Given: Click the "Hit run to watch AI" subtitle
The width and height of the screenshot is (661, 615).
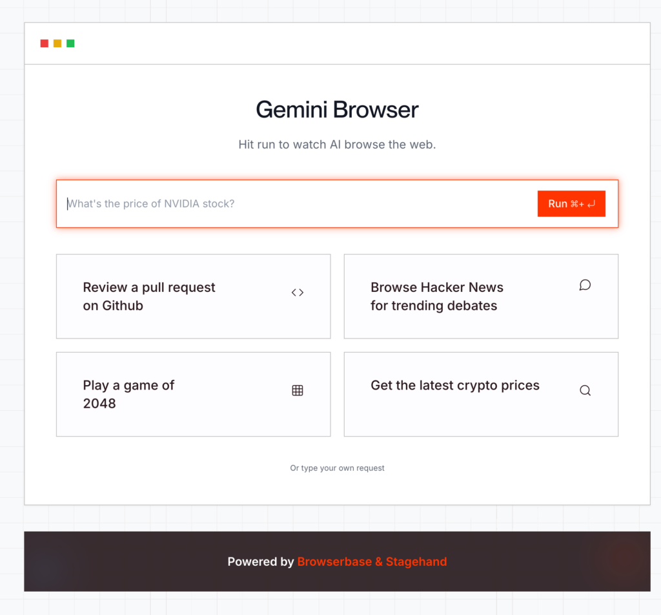Looking at the screenshot, I should (x=337, y=145).
